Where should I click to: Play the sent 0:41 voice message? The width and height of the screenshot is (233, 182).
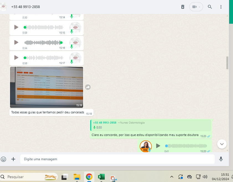point(158,146)
